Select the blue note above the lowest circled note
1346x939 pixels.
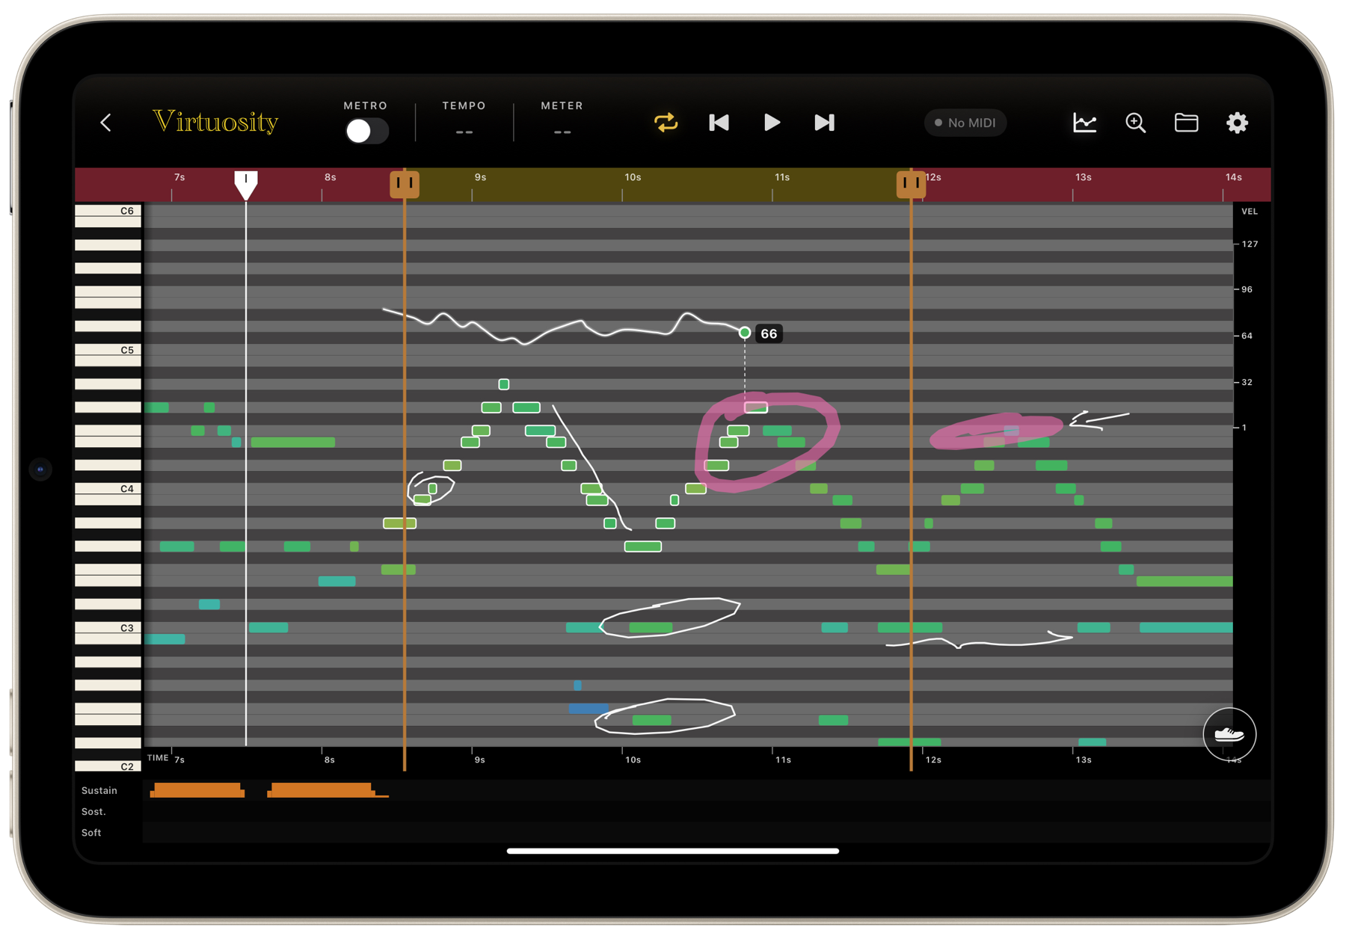point(589,709)
